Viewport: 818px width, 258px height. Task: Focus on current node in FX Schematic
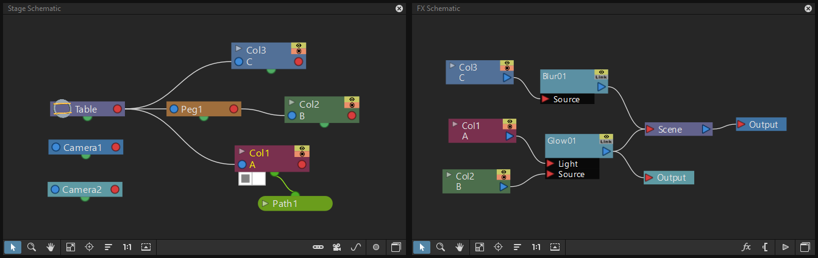[499, 247]
